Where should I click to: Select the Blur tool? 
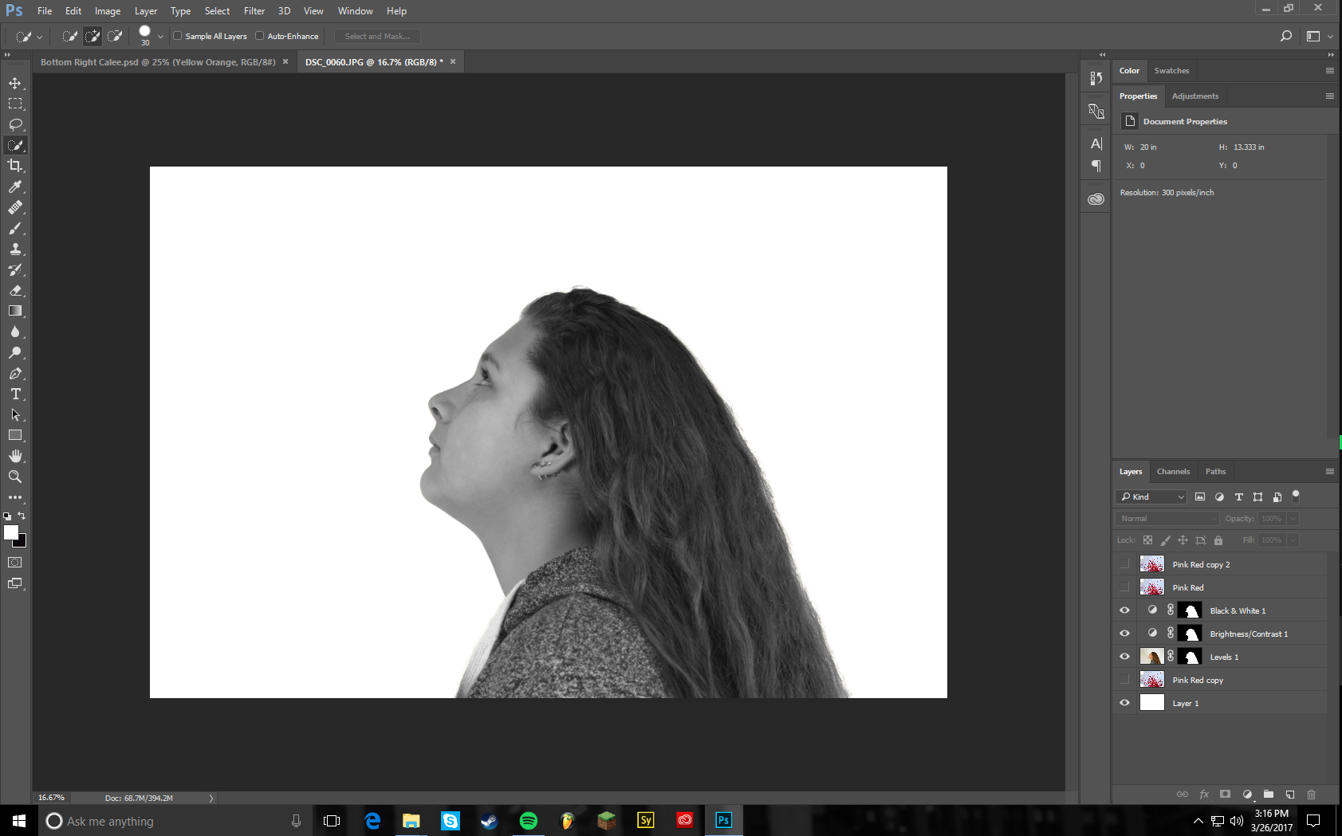15,332
